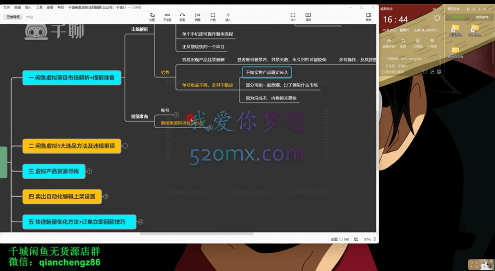
Task: Click the node 部分可能一股热潮，过了便没什么市场
Action: coord(281,85)
